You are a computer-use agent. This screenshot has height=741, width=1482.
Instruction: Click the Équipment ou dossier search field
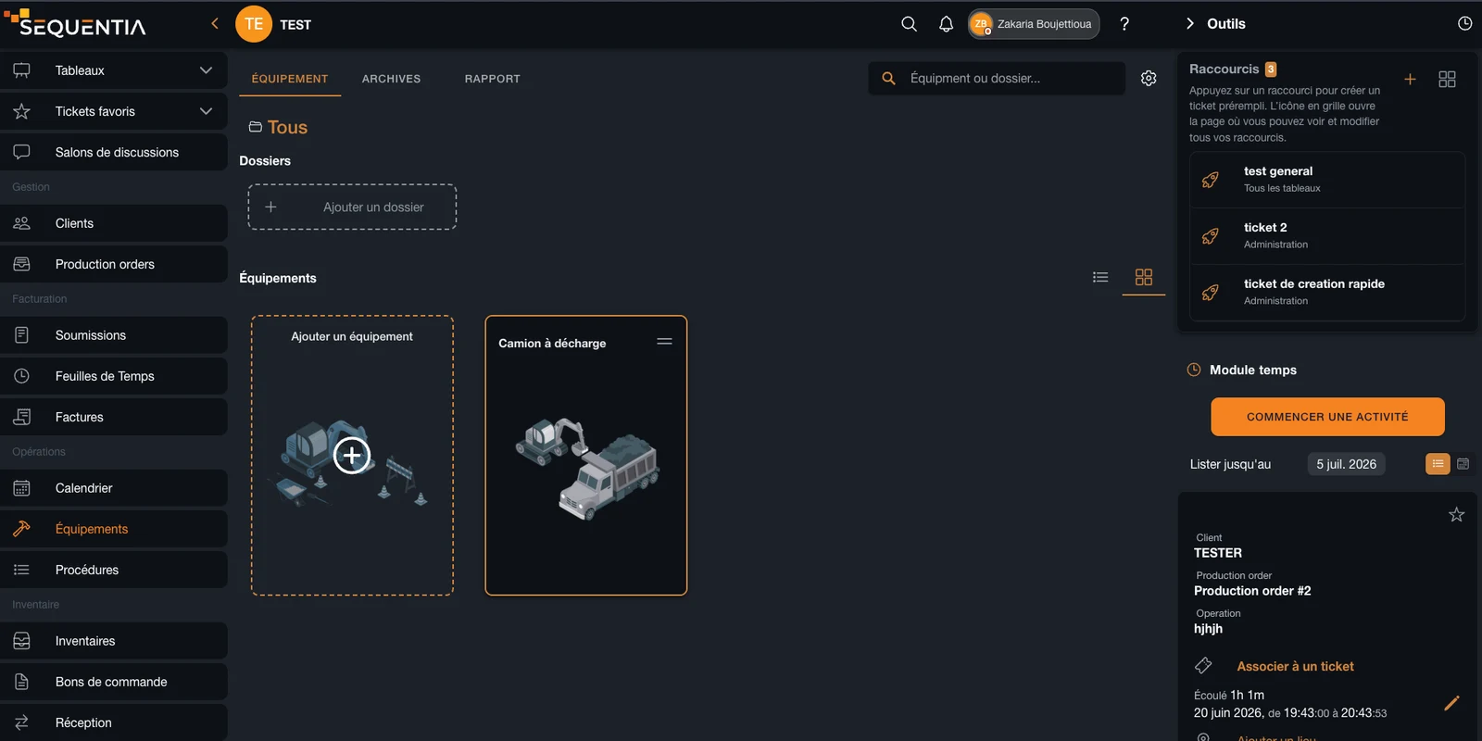click(997, 79)
